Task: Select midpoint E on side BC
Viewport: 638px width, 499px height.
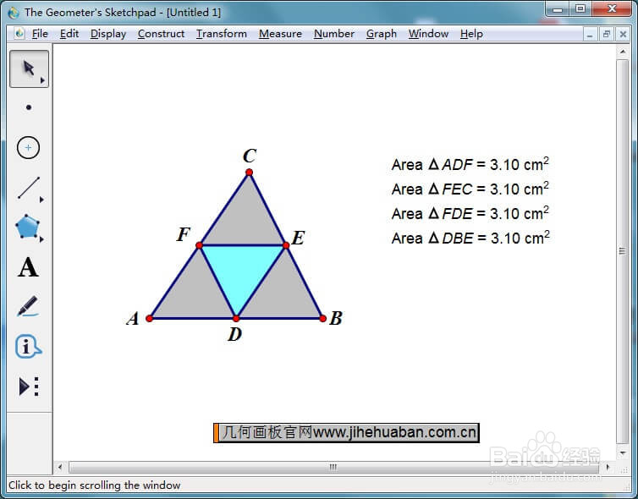Action: pos(286,245)
